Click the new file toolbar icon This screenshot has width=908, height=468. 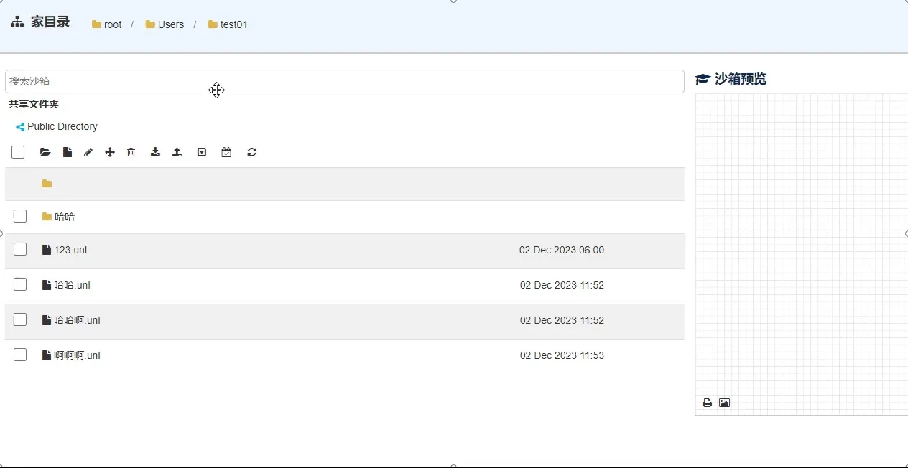(x=67, y=152)
